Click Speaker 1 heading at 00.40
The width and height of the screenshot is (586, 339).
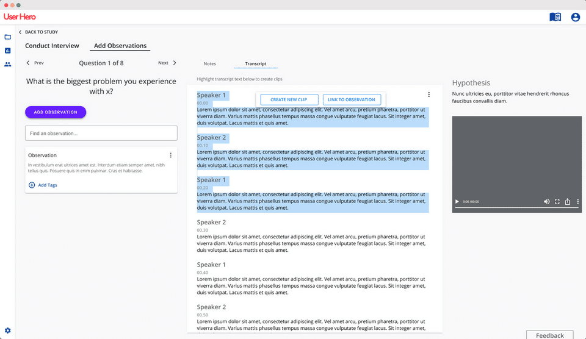(211, 265)
